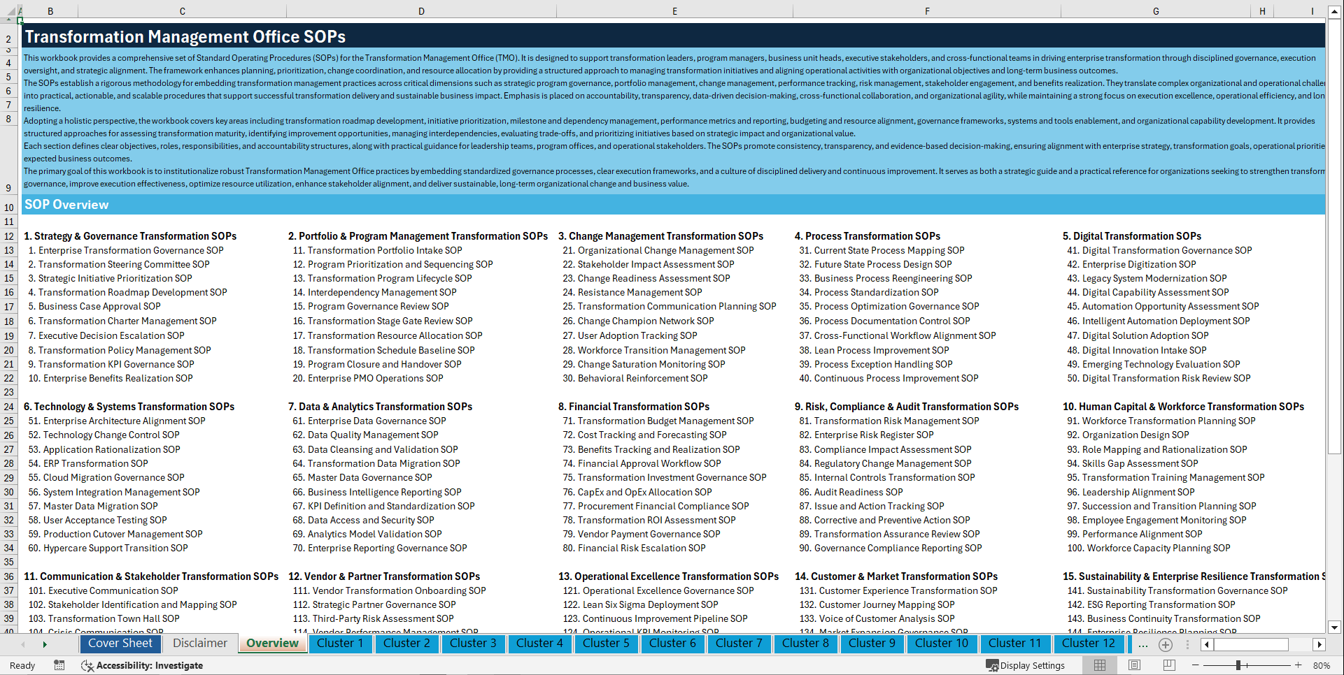The width and height of the screenshot is (1344, 675).
Task: Click 'Business Intelligence Reporting SOP' entry
Action: click(x=385, y=492)
